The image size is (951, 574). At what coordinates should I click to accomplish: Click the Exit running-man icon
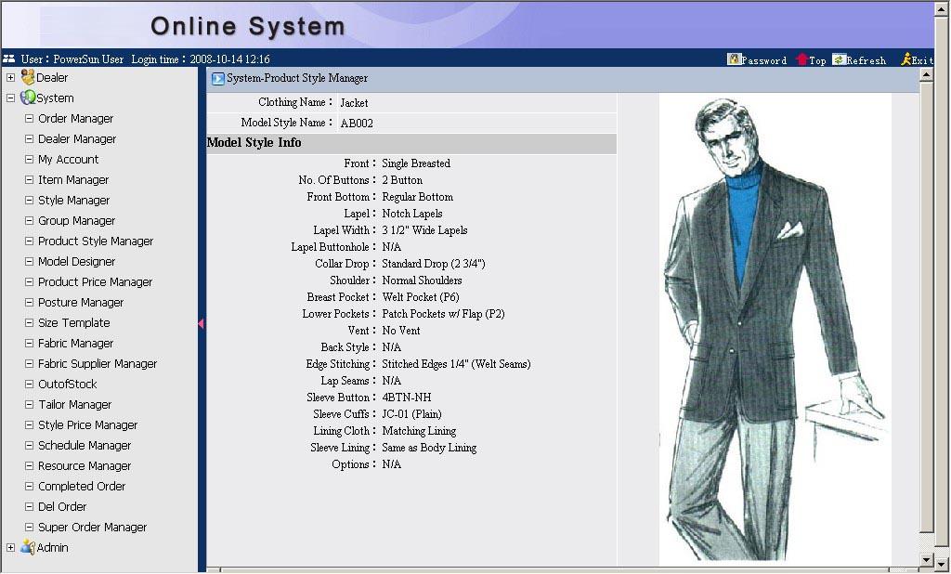906,59
